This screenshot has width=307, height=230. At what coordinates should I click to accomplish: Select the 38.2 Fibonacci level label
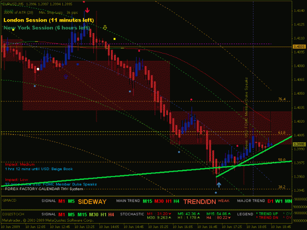click(x=282, y=187)
